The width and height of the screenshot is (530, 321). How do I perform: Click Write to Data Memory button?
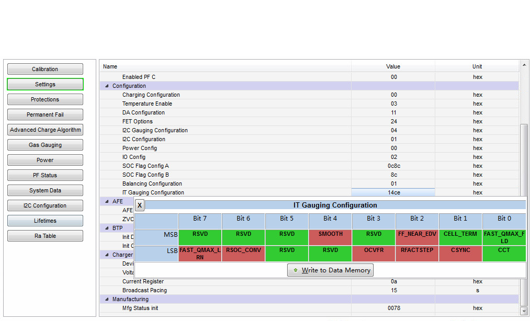[330, 270]
